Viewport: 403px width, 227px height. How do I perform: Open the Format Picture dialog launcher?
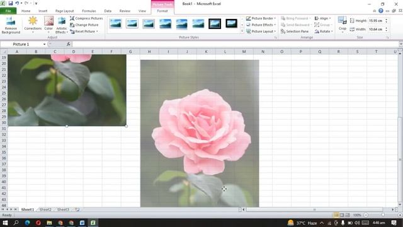pos(276,38)
